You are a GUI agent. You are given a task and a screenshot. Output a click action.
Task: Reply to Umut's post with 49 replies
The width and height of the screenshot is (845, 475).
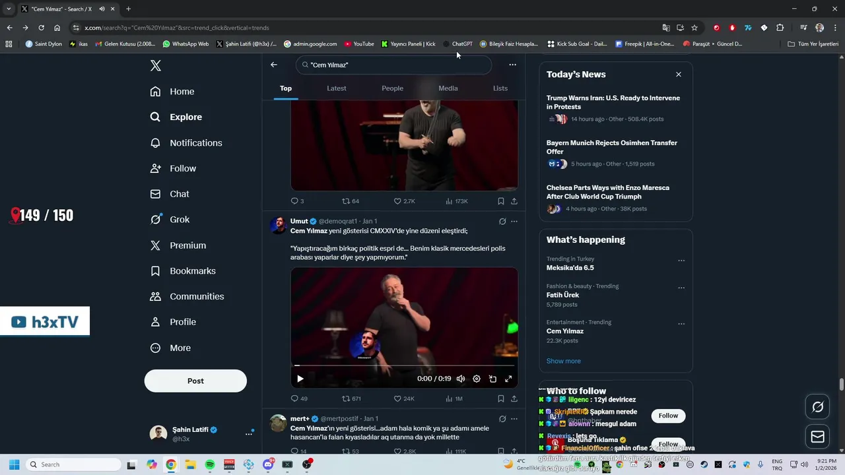299,399
